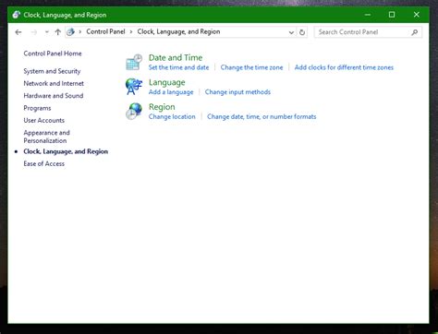
Task: Go back with the left arrow button
Action: click(x=18, y=32)
